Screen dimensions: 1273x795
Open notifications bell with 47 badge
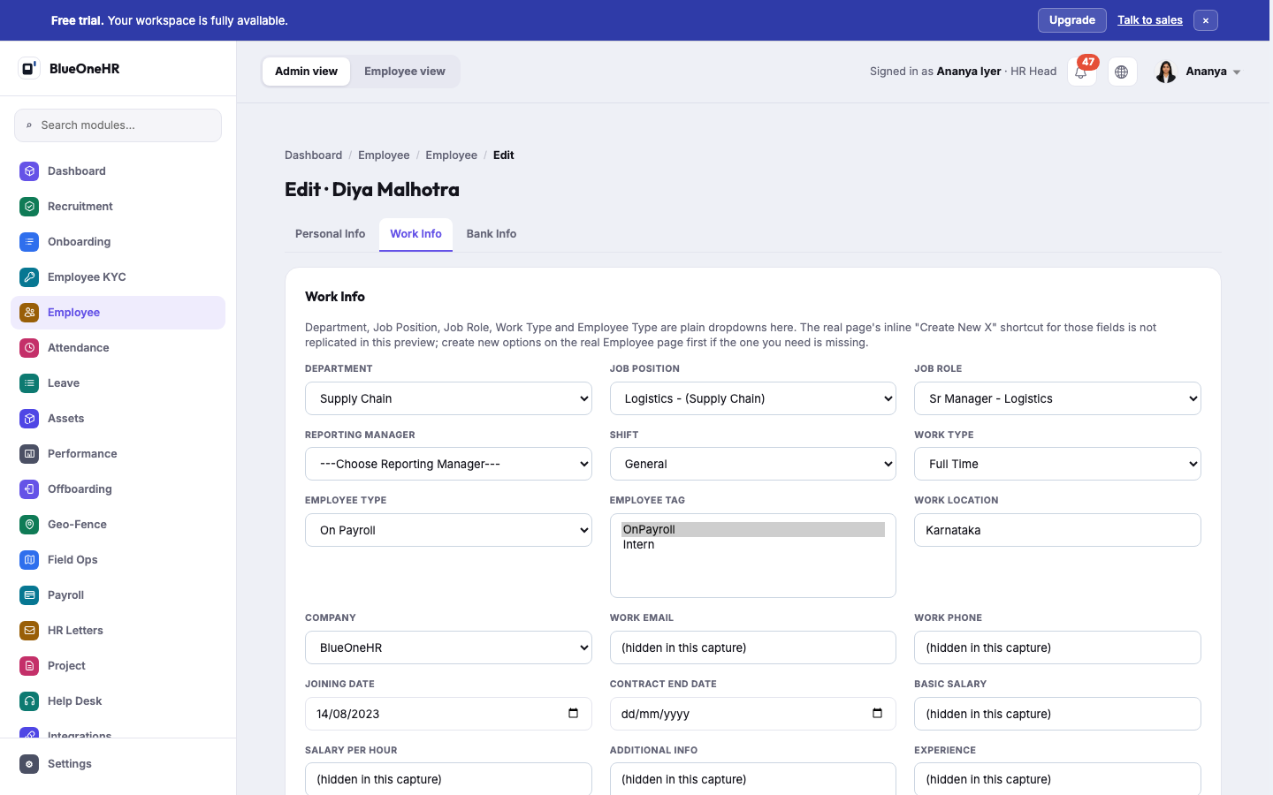pos(1082,72)
